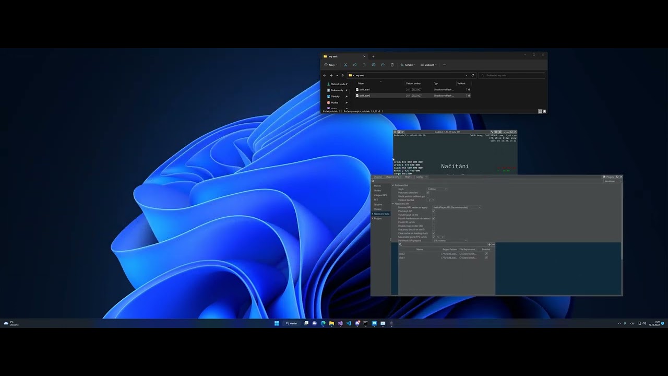Image resolution: width=668 pixels, height=376 pixels.
Task: Toggle the Potvrzení ukončení checkbox
Action: 428,193
